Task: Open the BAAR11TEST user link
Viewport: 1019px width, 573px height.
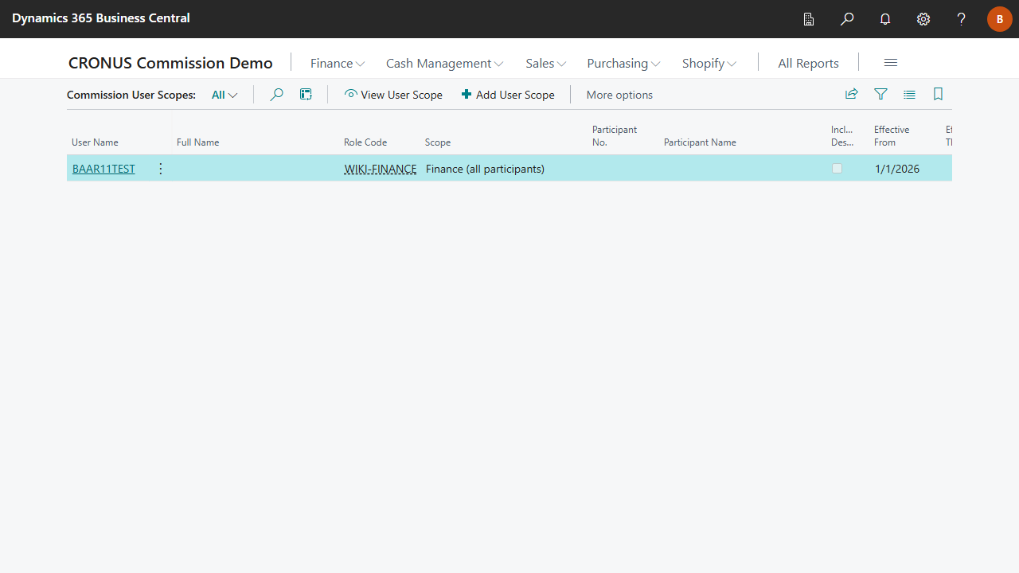Action: (x=103, y=169)
